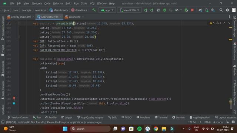The width and height of the screenshot is (237, 133).
Task: Open the Layout Inspector window
Action: click(226, 117)
